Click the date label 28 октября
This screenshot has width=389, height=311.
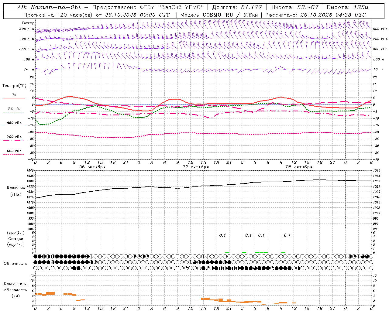[299, 167]
